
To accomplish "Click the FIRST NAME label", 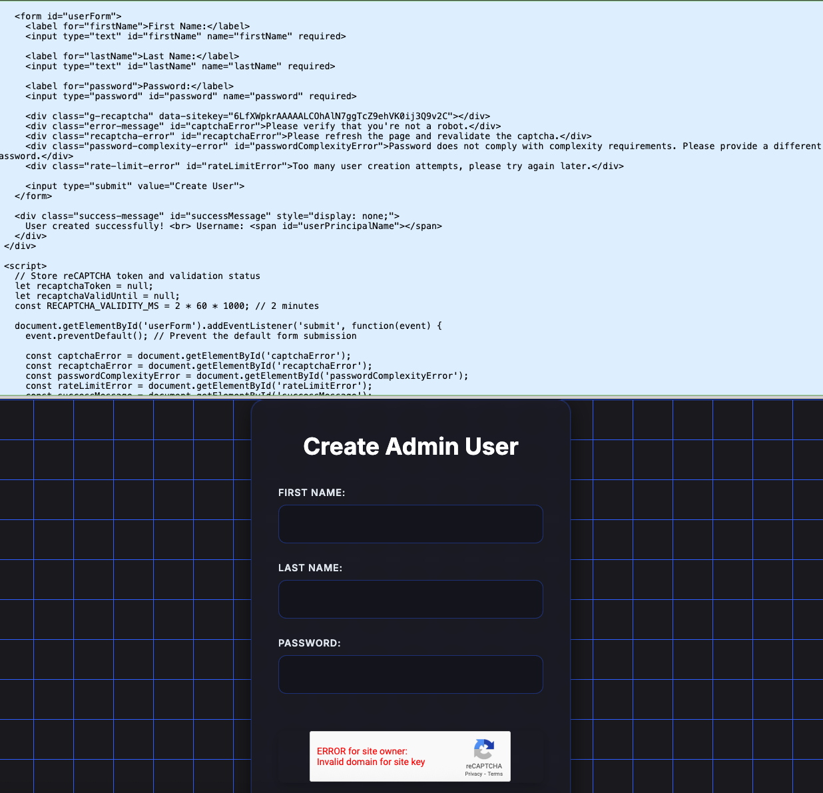I will pyautogui.click(x=312, y=493).
